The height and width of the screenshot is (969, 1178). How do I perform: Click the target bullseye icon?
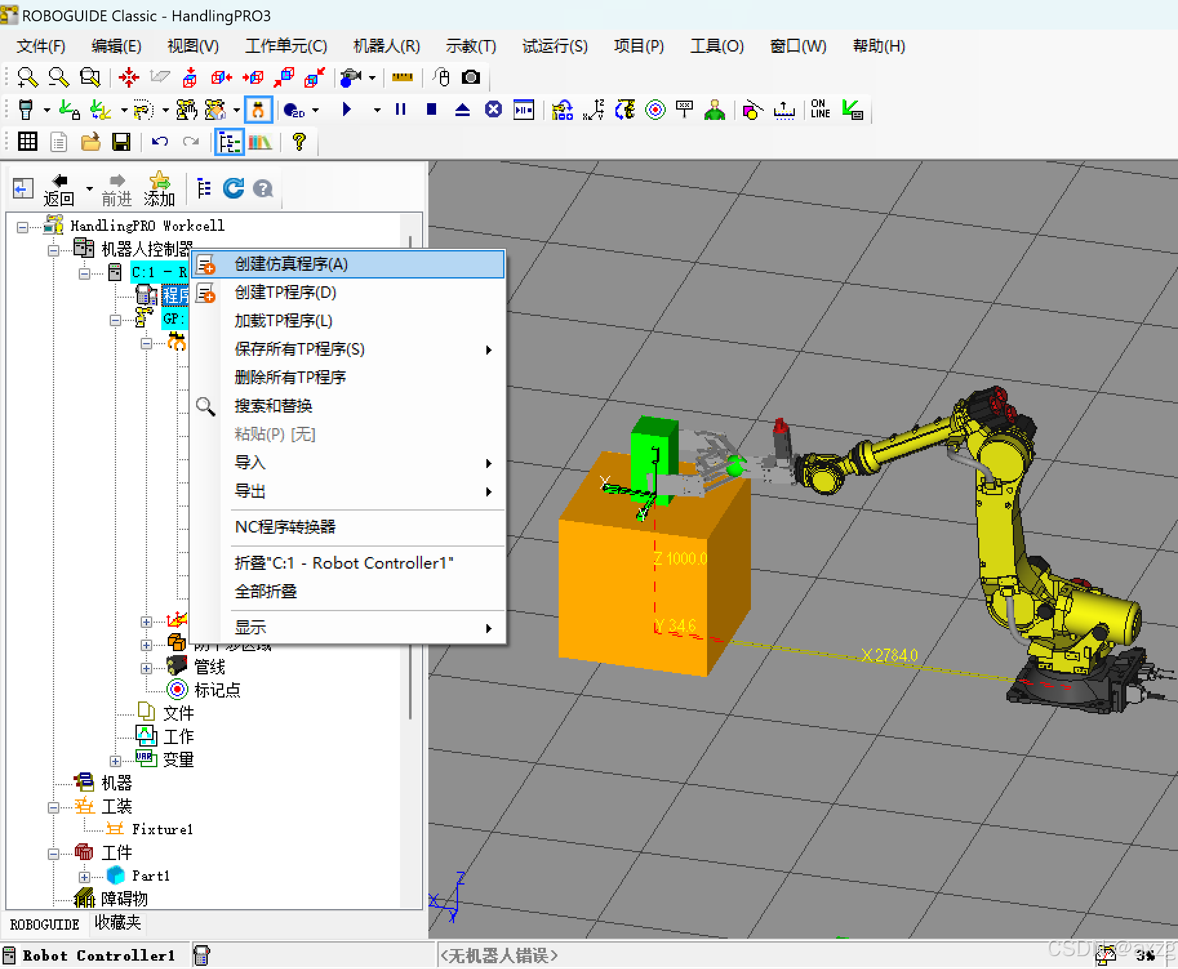[x=655, y=110]
